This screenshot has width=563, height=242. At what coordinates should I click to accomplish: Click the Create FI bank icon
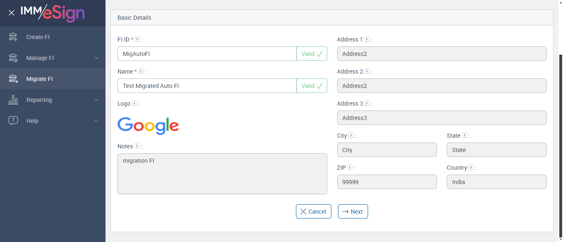click(13, 37)
